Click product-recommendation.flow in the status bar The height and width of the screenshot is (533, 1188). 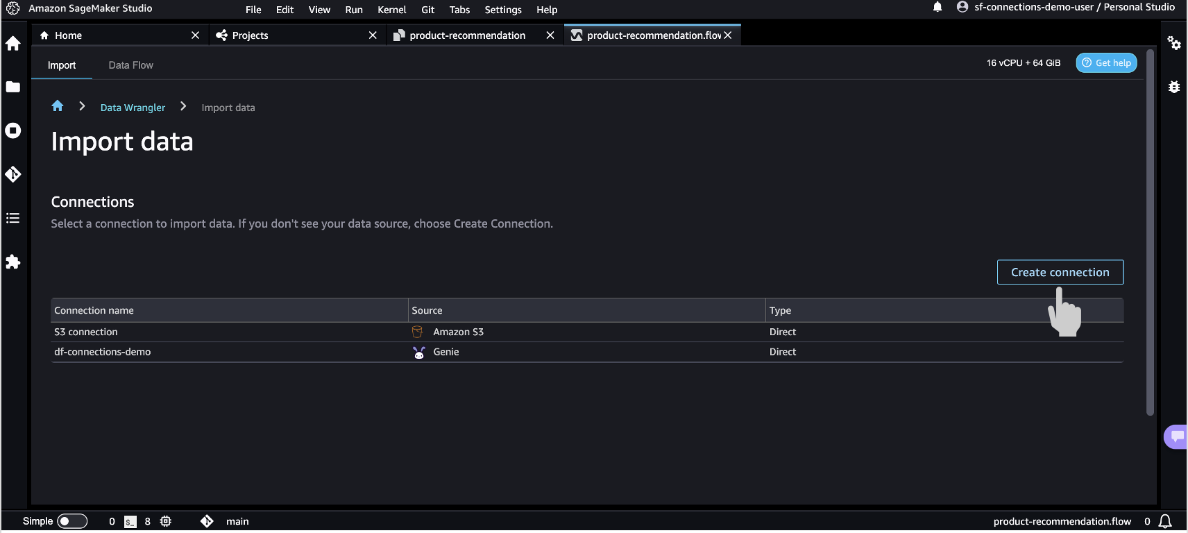click(1062, 521)
